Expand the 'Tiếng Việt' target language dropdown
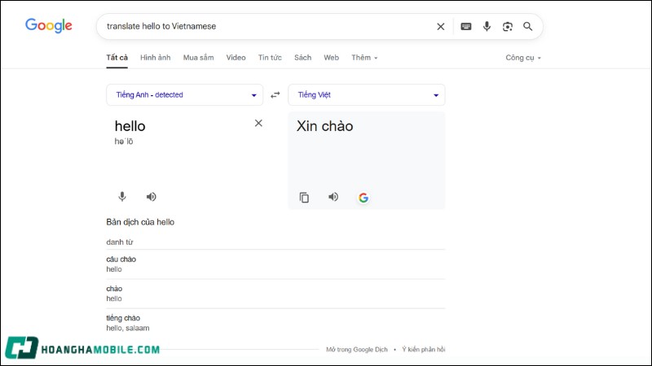The height and width of the screenshot is (366, 652). tap(367, 95)
